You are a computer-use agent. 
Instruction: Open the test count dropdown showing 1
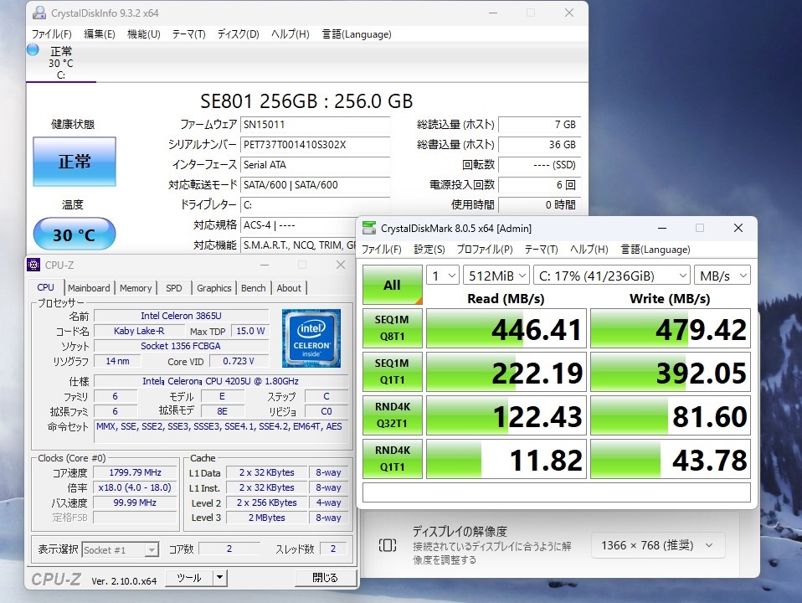442,276
